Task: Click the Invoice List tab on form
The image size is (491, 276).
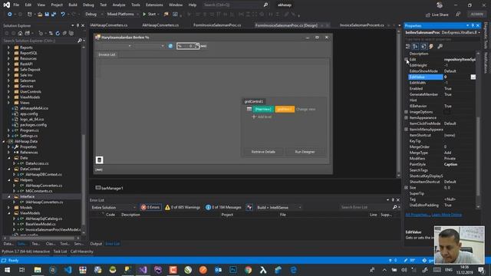Action: tap(107, 54)
